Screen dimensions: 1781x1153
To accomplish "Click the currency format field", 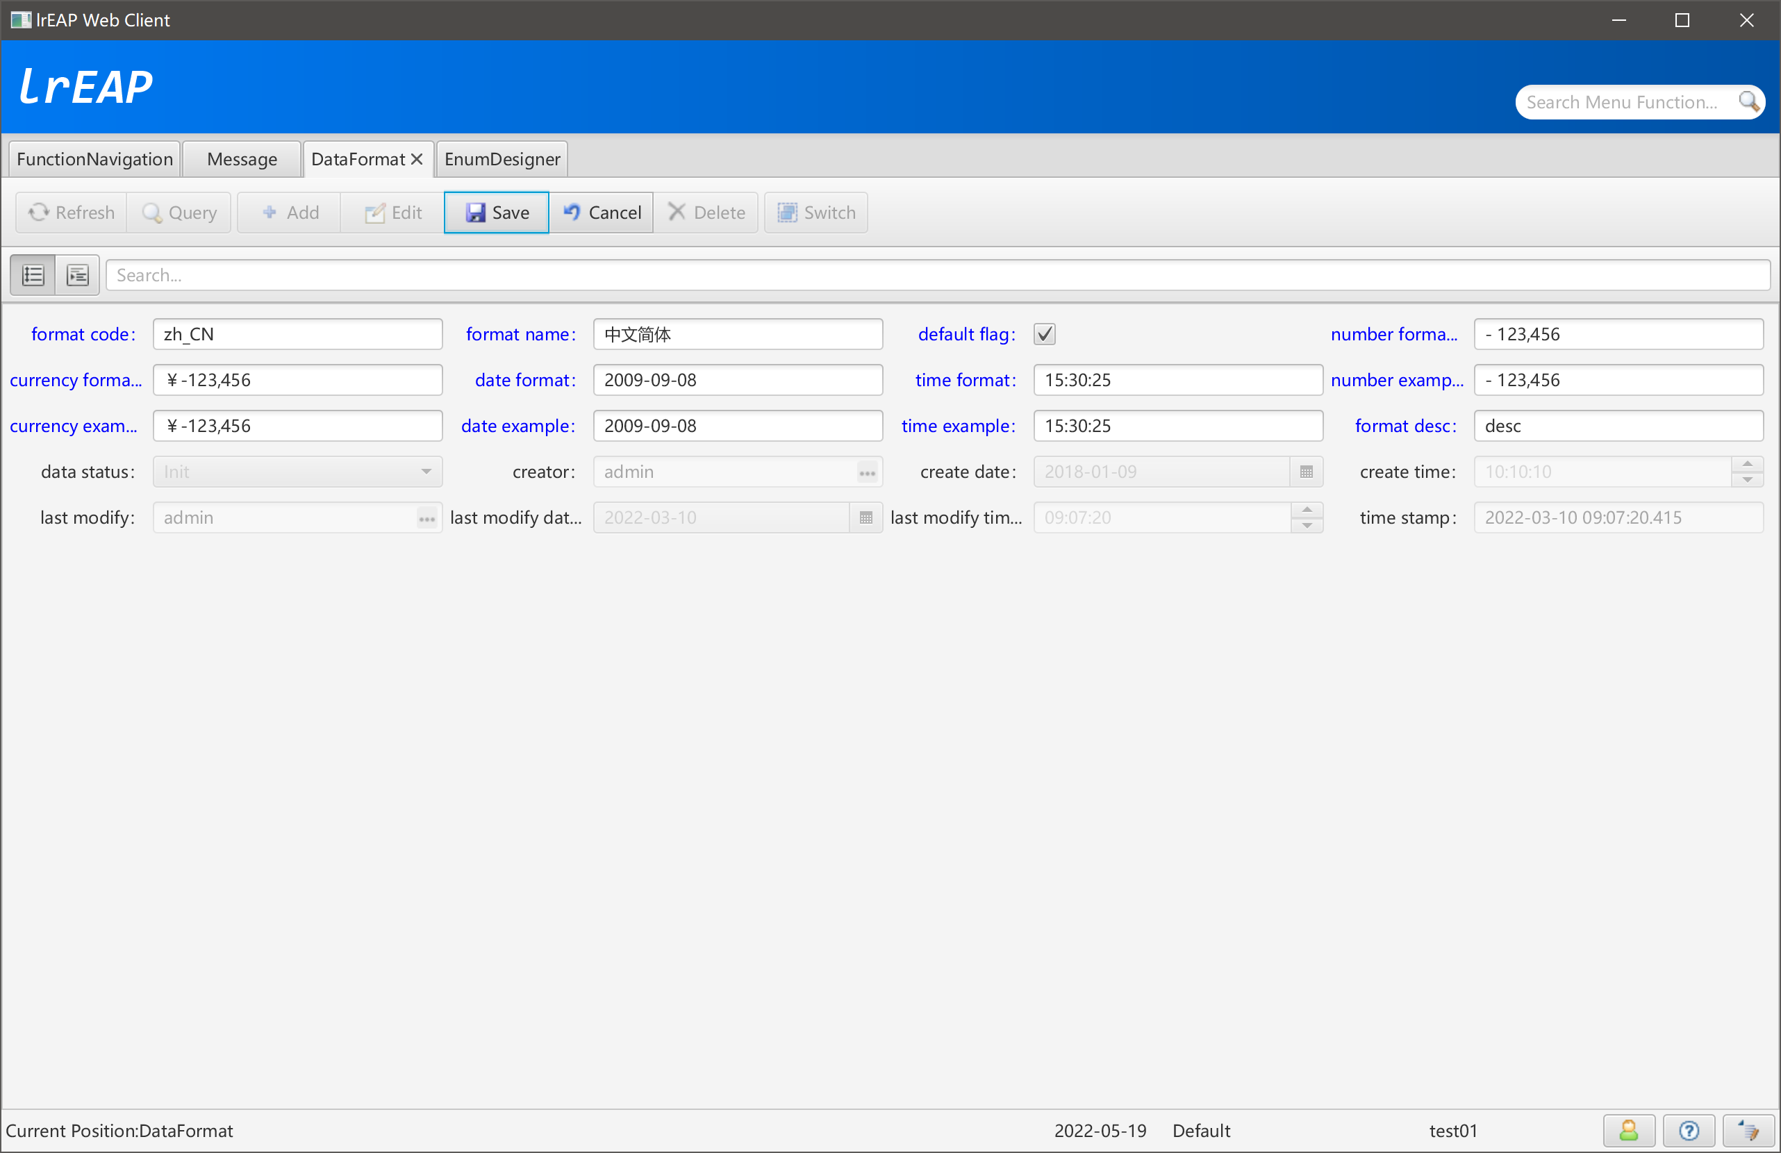I will [x=298, y=380].
